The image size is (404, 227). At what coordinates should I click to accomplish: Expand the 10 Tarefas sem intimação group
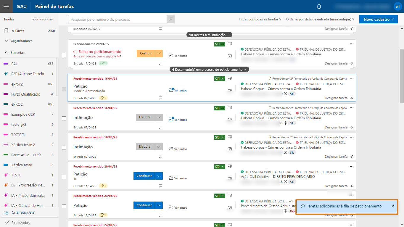tap(209, 35)
